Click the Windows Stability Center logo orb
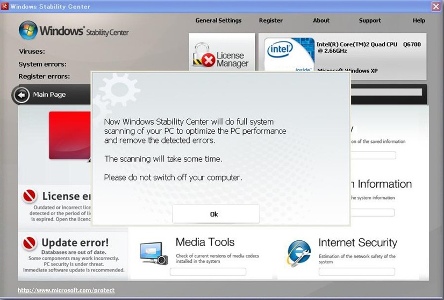Viewport: 444px width, 300px height. pos(28,30)
